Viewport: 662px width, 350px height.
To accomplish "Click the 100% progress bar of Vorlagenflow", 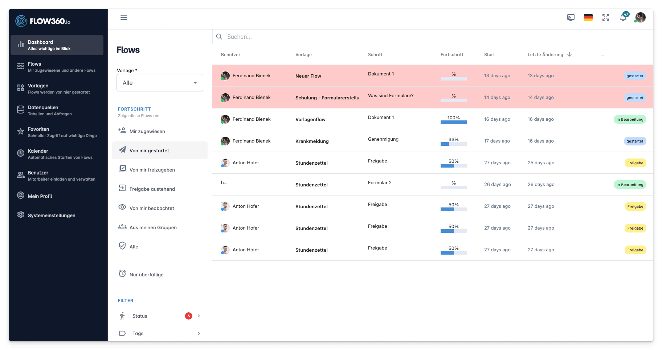I will 453,122.
